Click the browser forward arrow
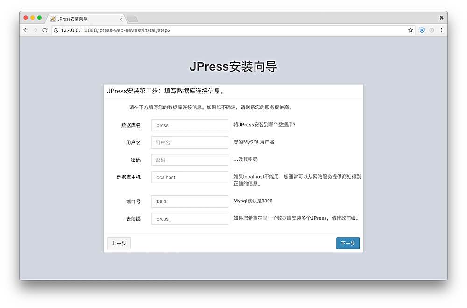Image resolution: width=467 pixels, height=308 pixels. 35,30
